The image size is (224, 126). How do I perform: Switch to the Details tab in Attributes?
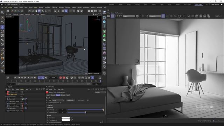point(63,95)
